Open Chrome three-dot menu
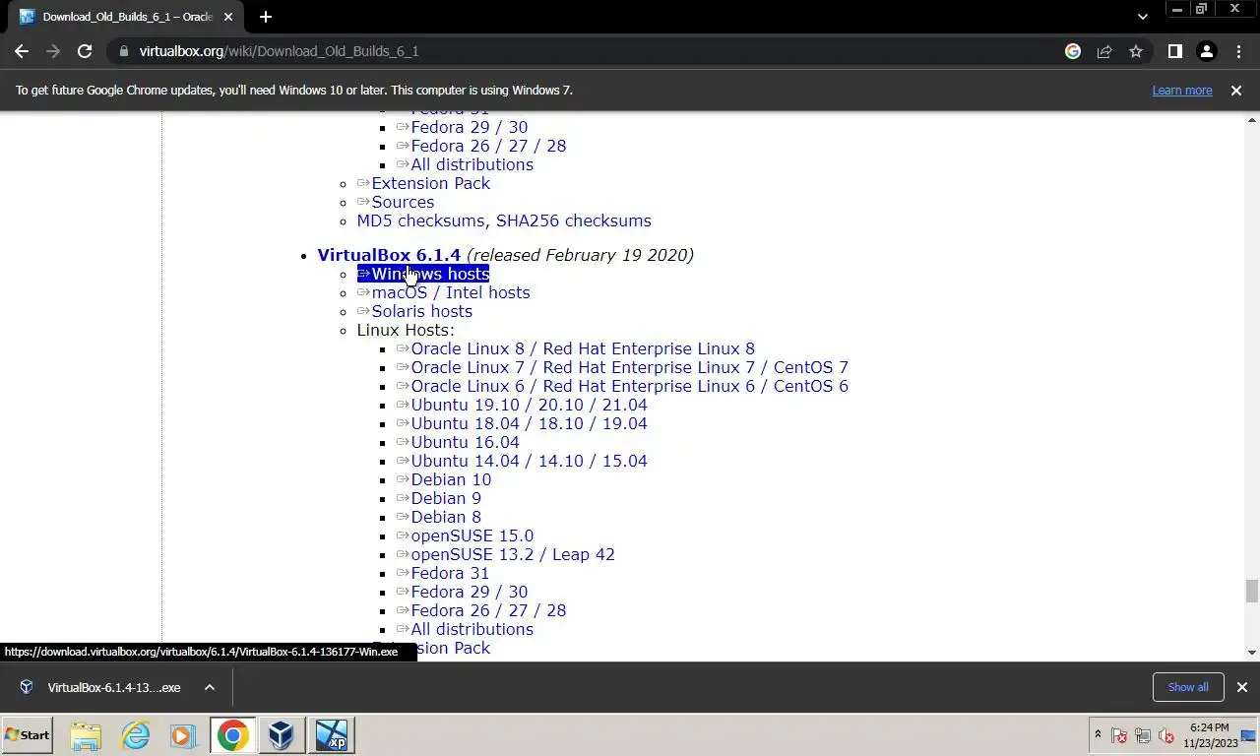The width and height of the screenshot is (1260, 756). click(1238, 51)
